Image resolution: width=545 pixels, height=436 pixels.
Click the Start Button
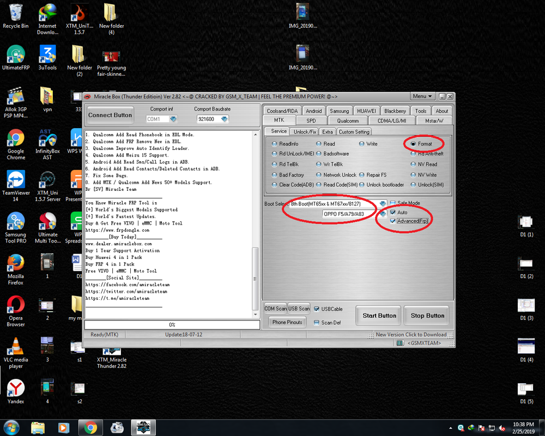point(379,316)
